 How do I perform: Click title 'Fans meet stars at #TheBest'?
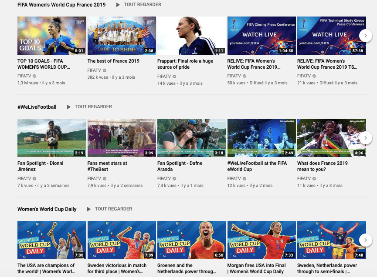(x=107, y=166)
